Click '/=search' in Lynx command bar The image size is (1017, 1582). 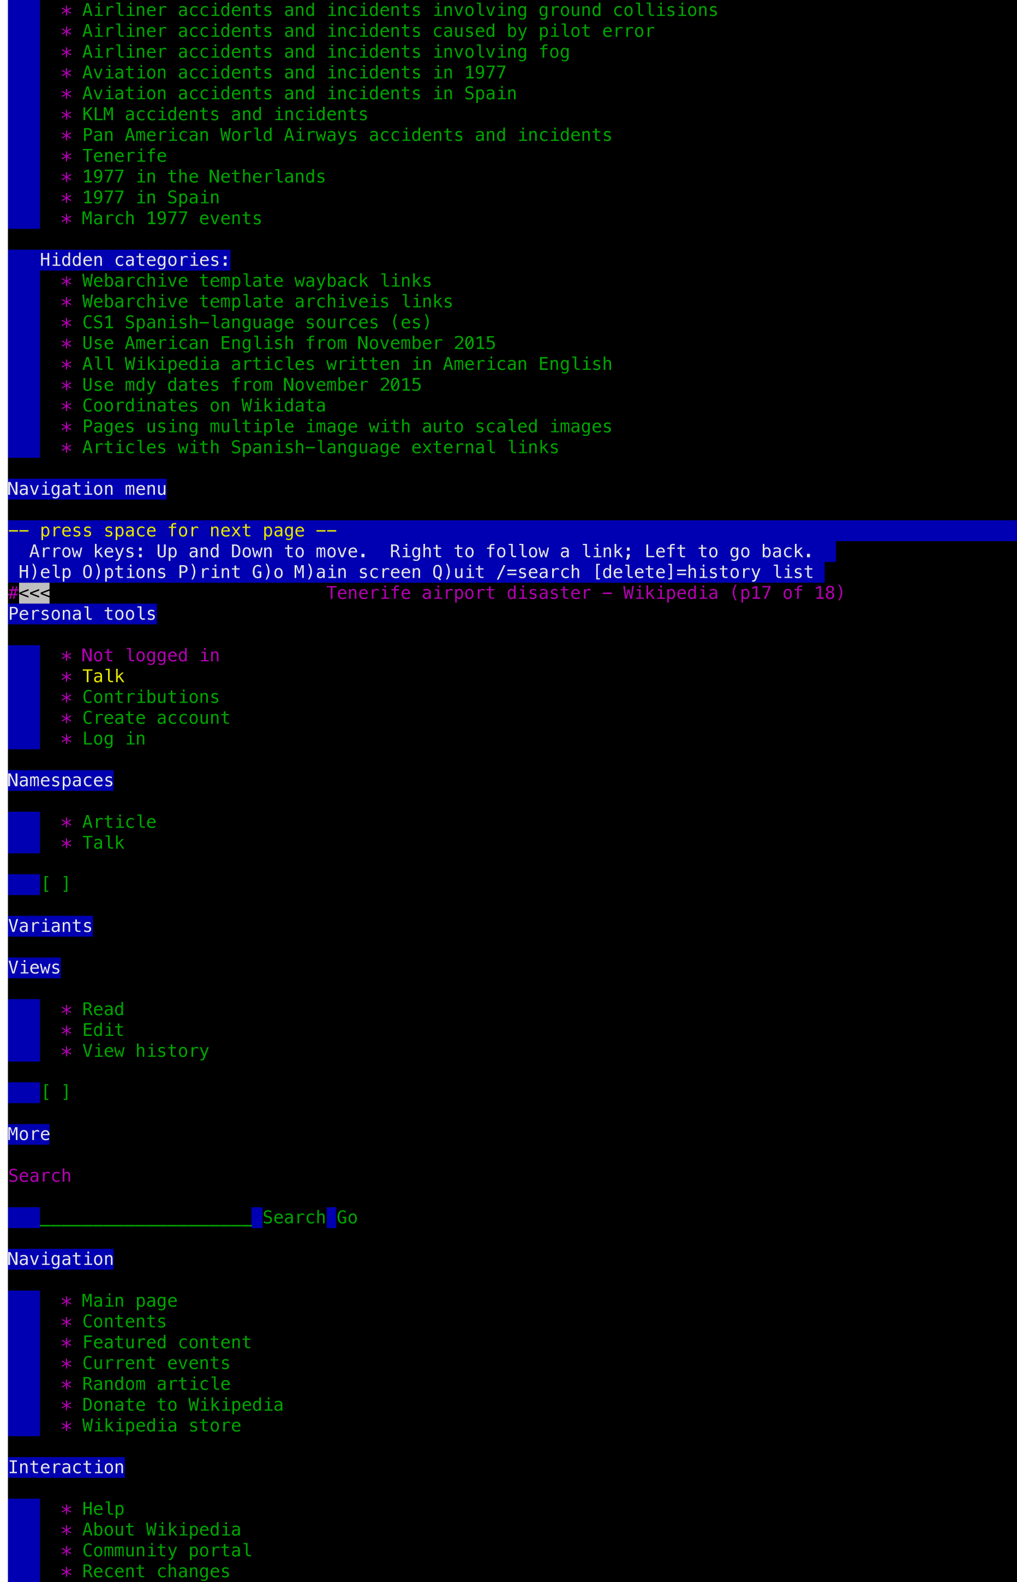click(x=538, y=572)
